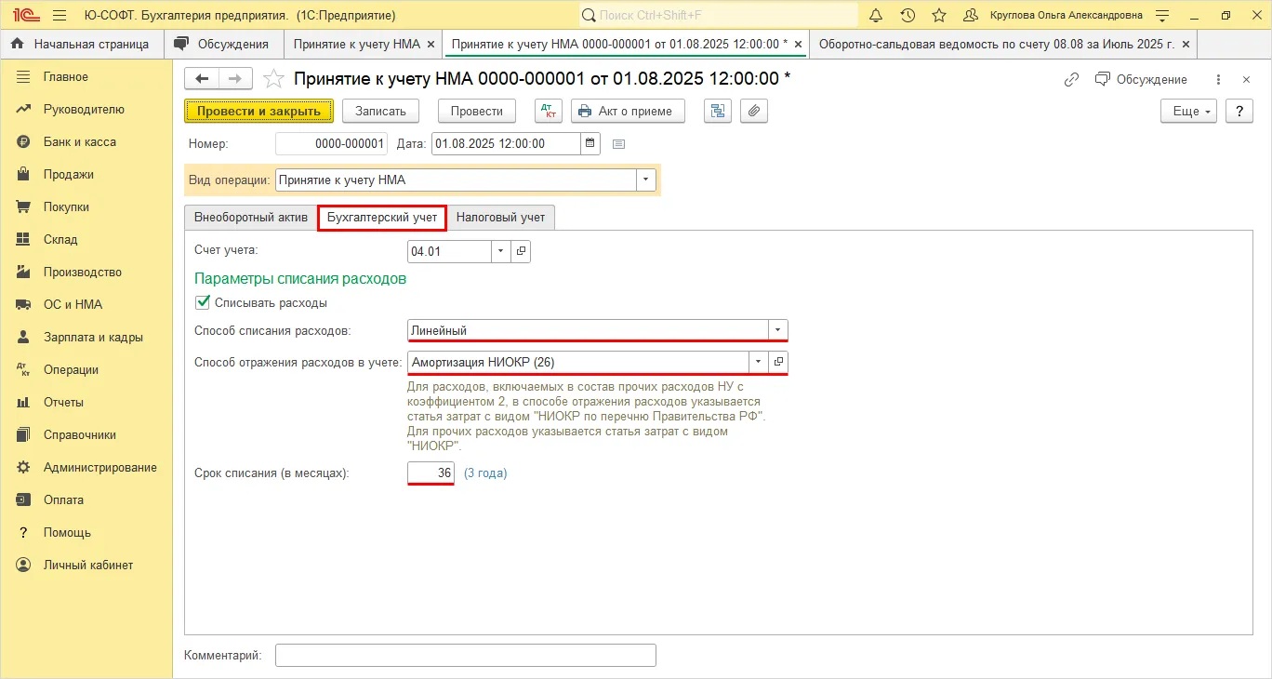The width and height of the screenshot is (1272, 679).
Task: Click the (3 года) link
Action: point(485,473)
